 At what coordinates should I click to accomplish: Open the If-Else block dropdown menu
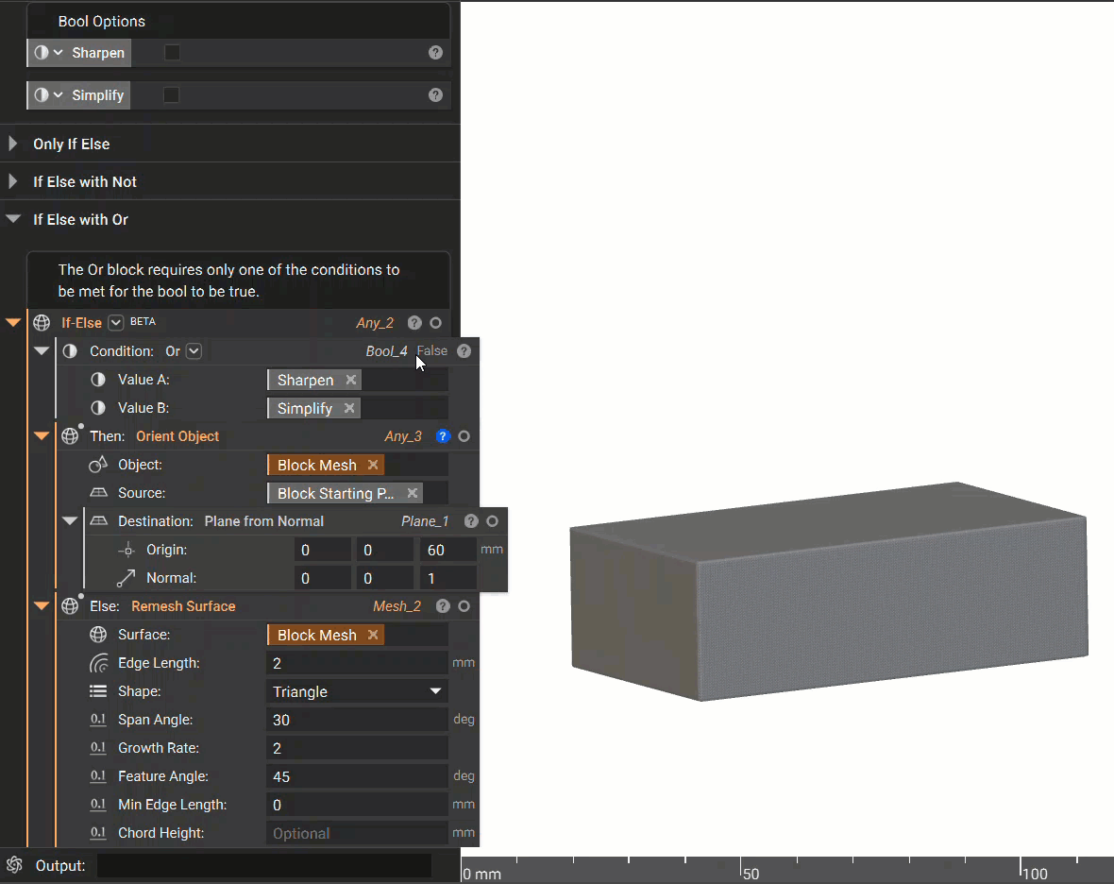tap(116, 323)
